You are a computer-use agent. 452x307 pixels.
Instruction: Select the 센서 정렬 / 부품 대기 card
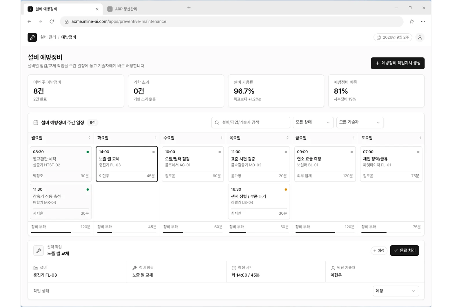[259, 201]
